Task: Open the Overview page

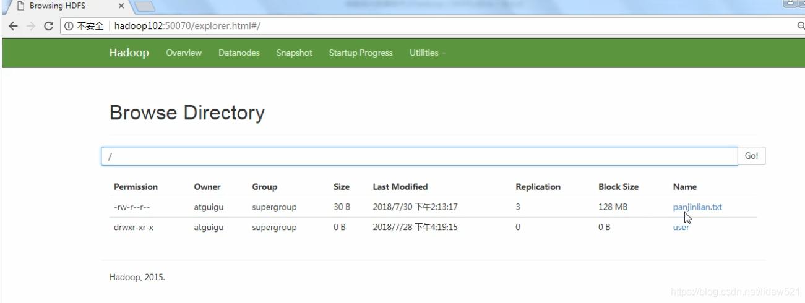Action: pos(184,53)
